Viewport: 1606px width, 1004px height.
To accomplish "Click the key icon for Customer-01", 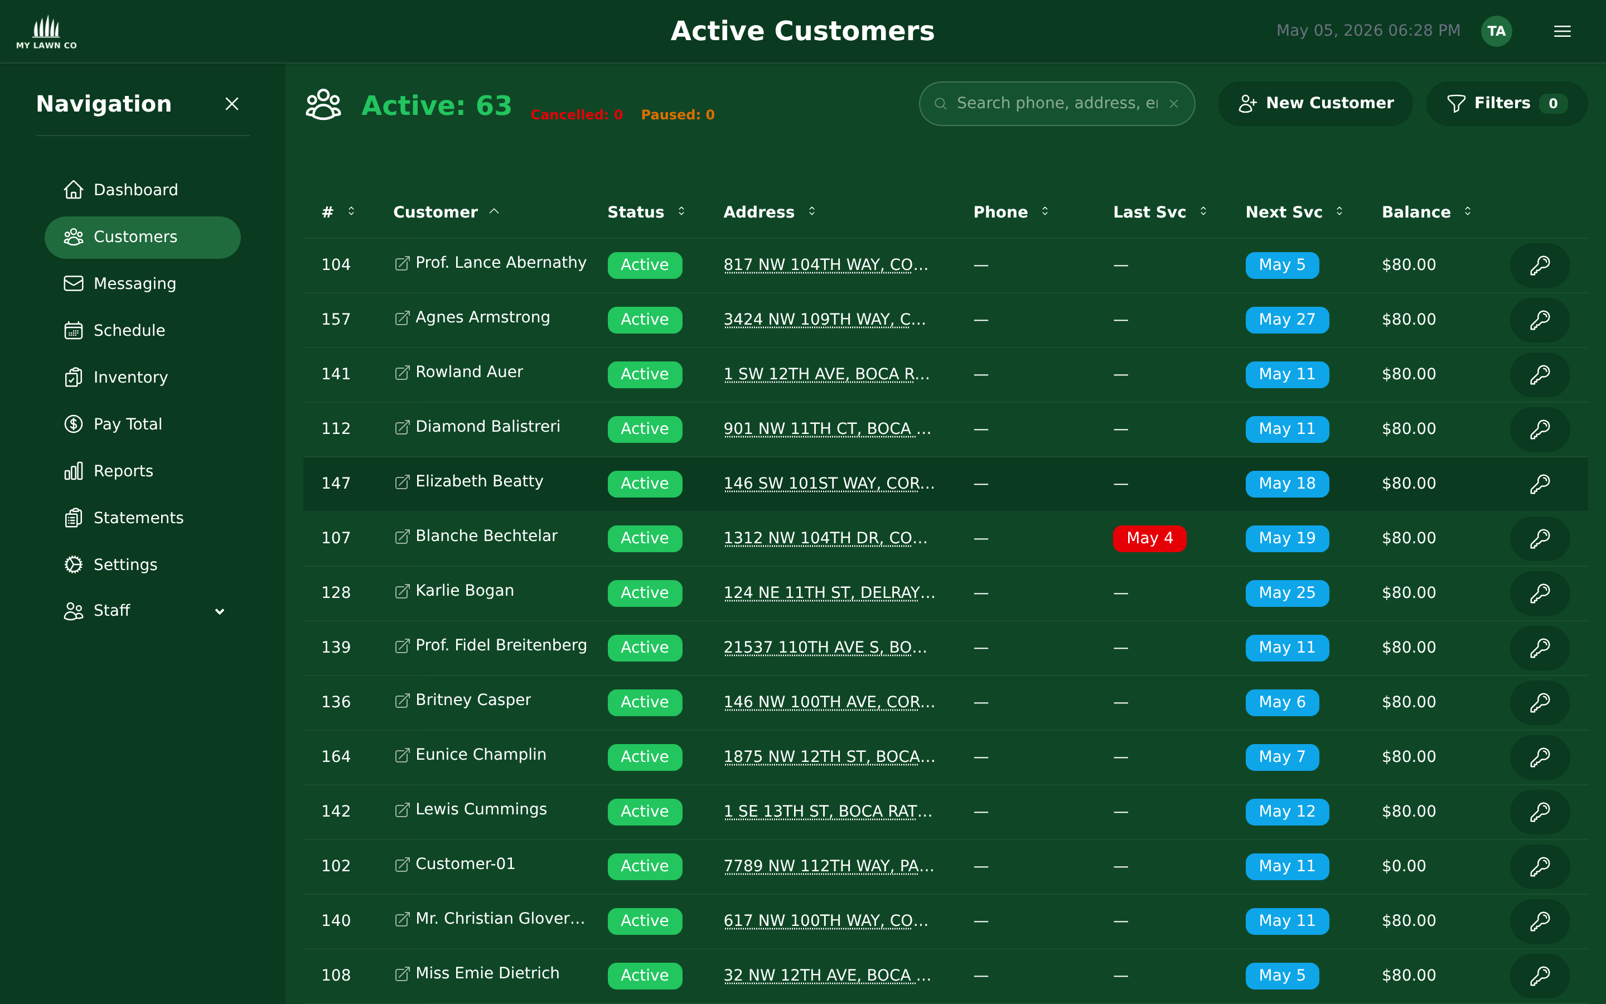I will [1540, 866].
